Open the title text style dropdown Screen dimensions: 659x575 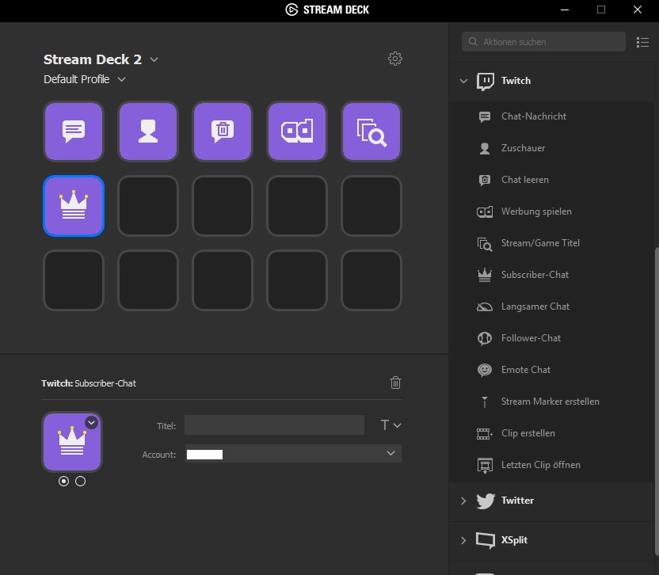[x=390, y=425]
